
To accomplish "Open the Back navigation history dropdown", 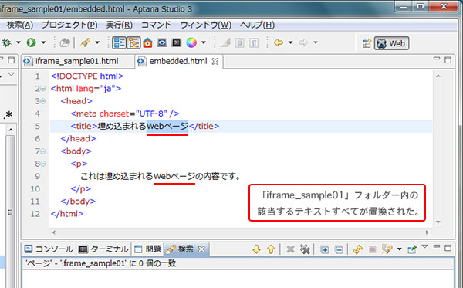I will pyautogui.click(x=291, y=42).
